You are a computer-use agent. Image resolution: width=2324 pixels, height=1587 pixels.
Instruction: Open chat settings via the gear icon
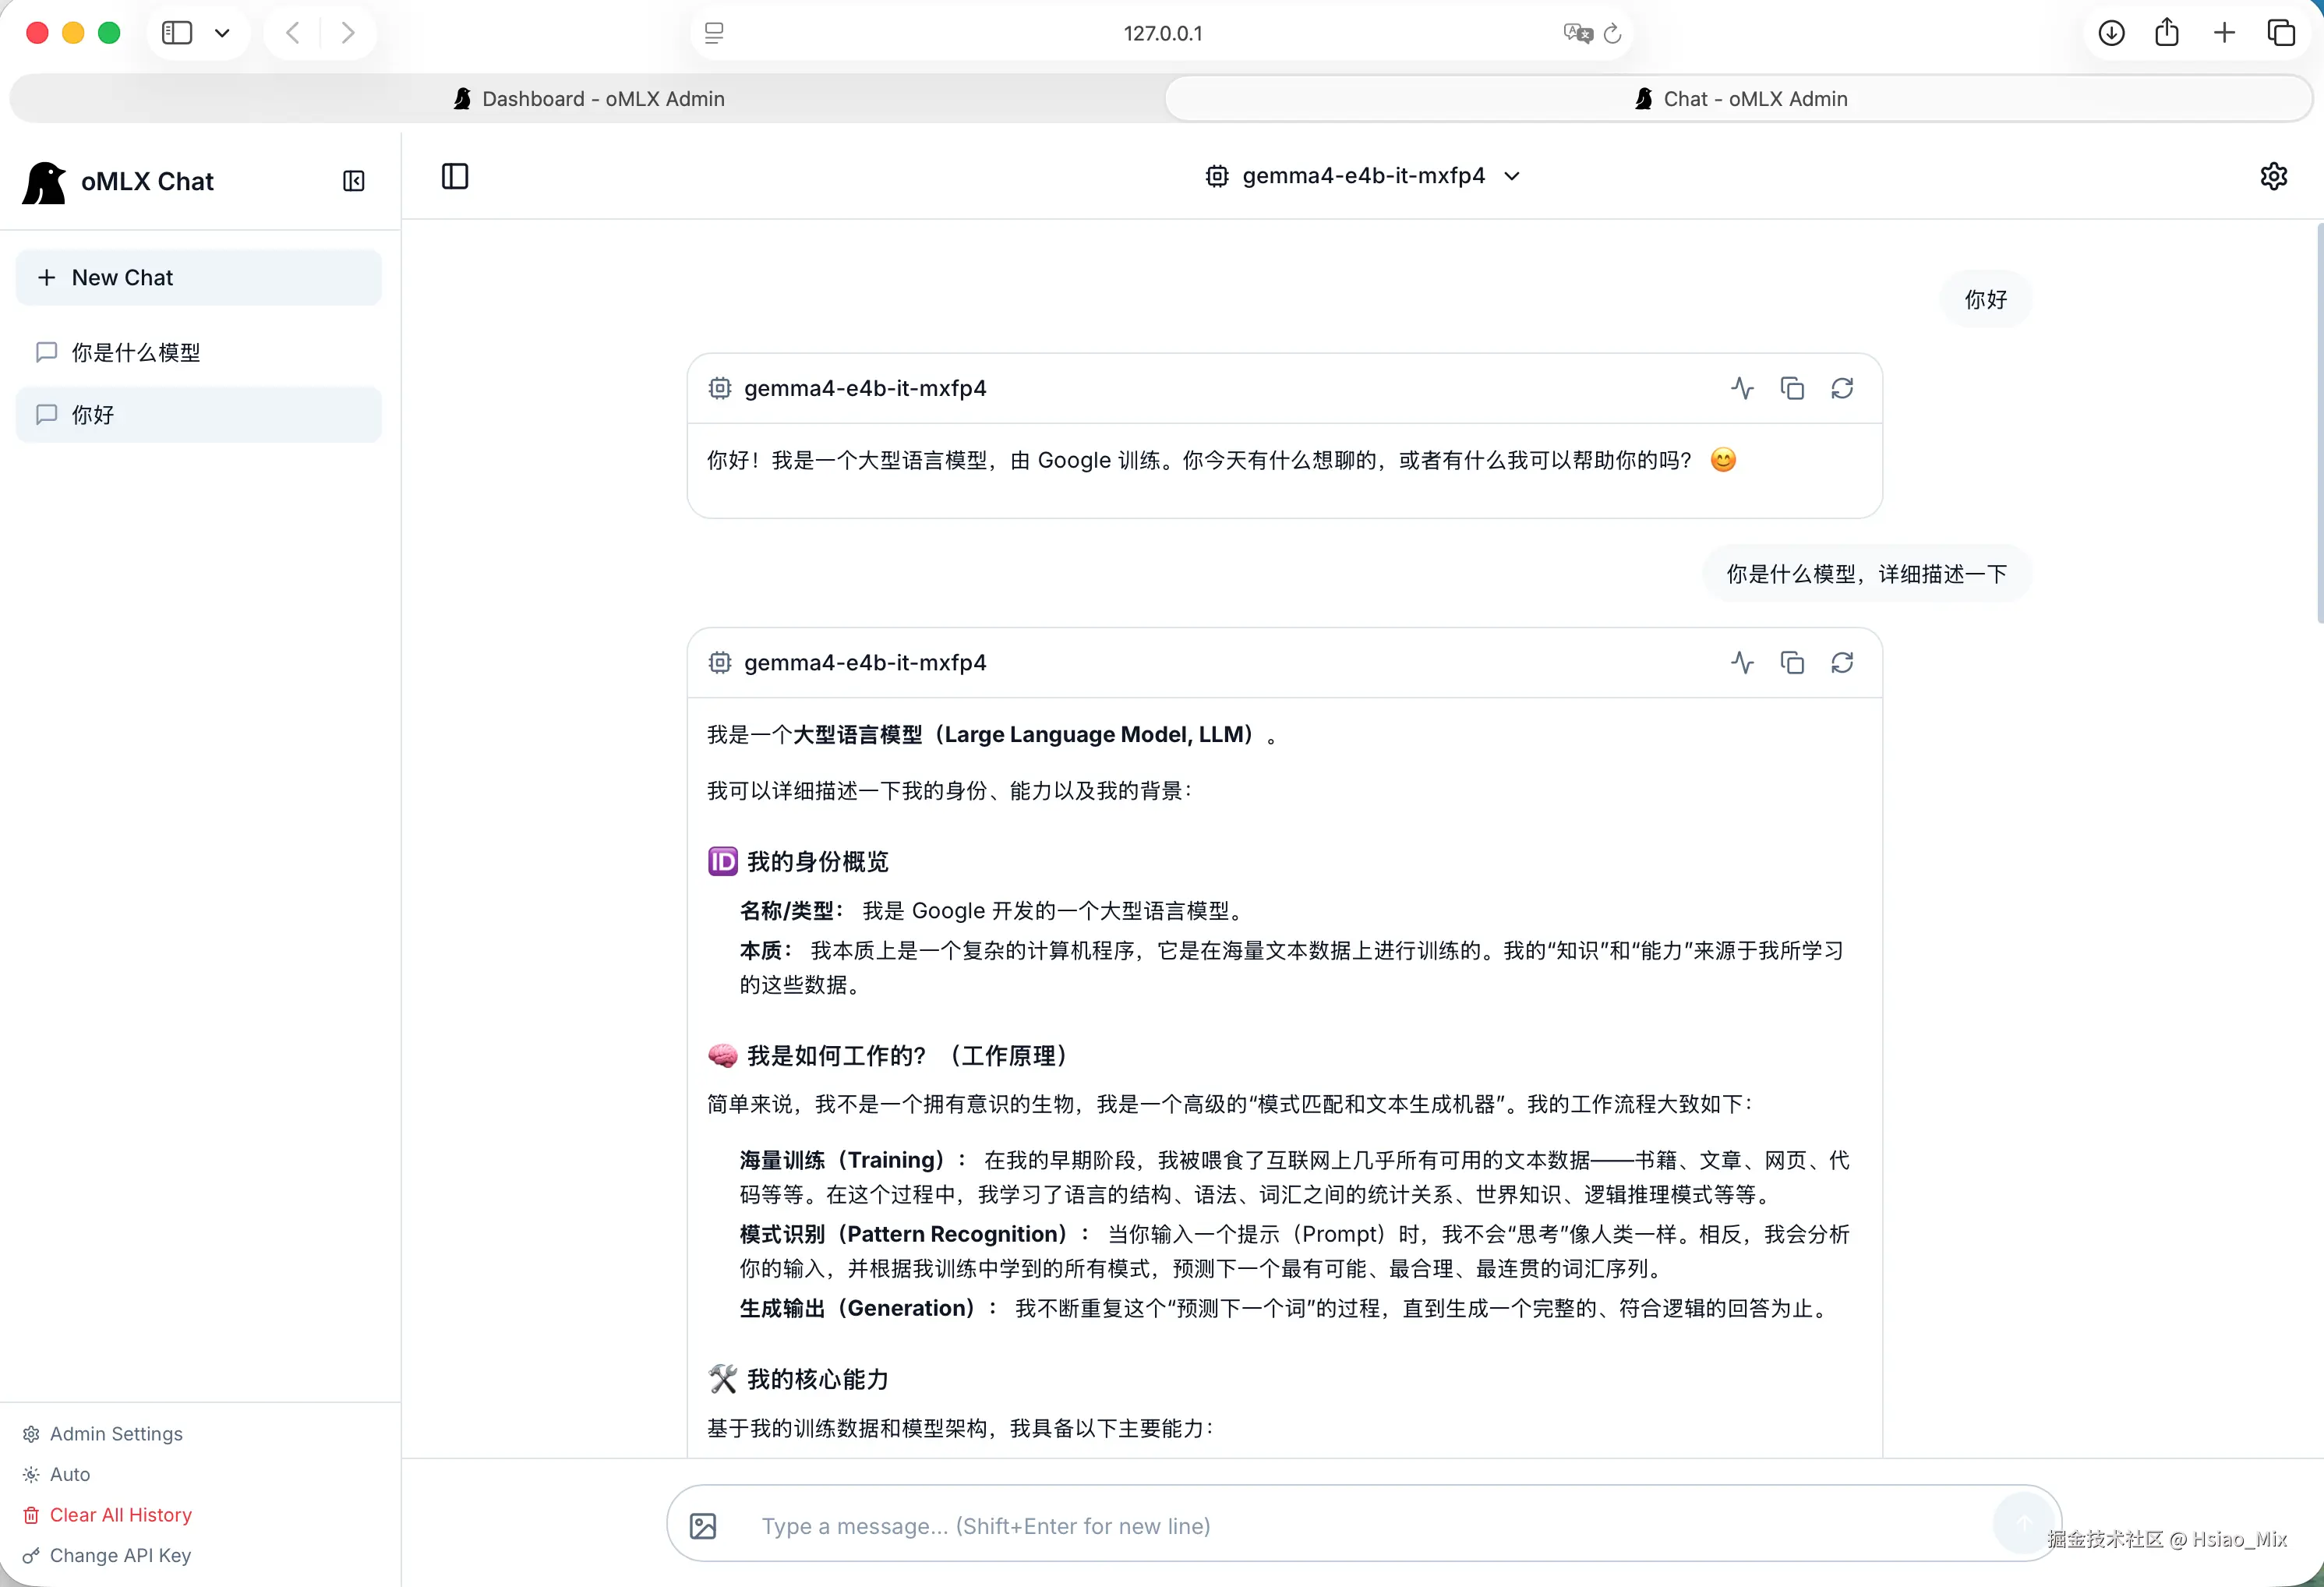pyautogui.click(x=2273, y=176)
